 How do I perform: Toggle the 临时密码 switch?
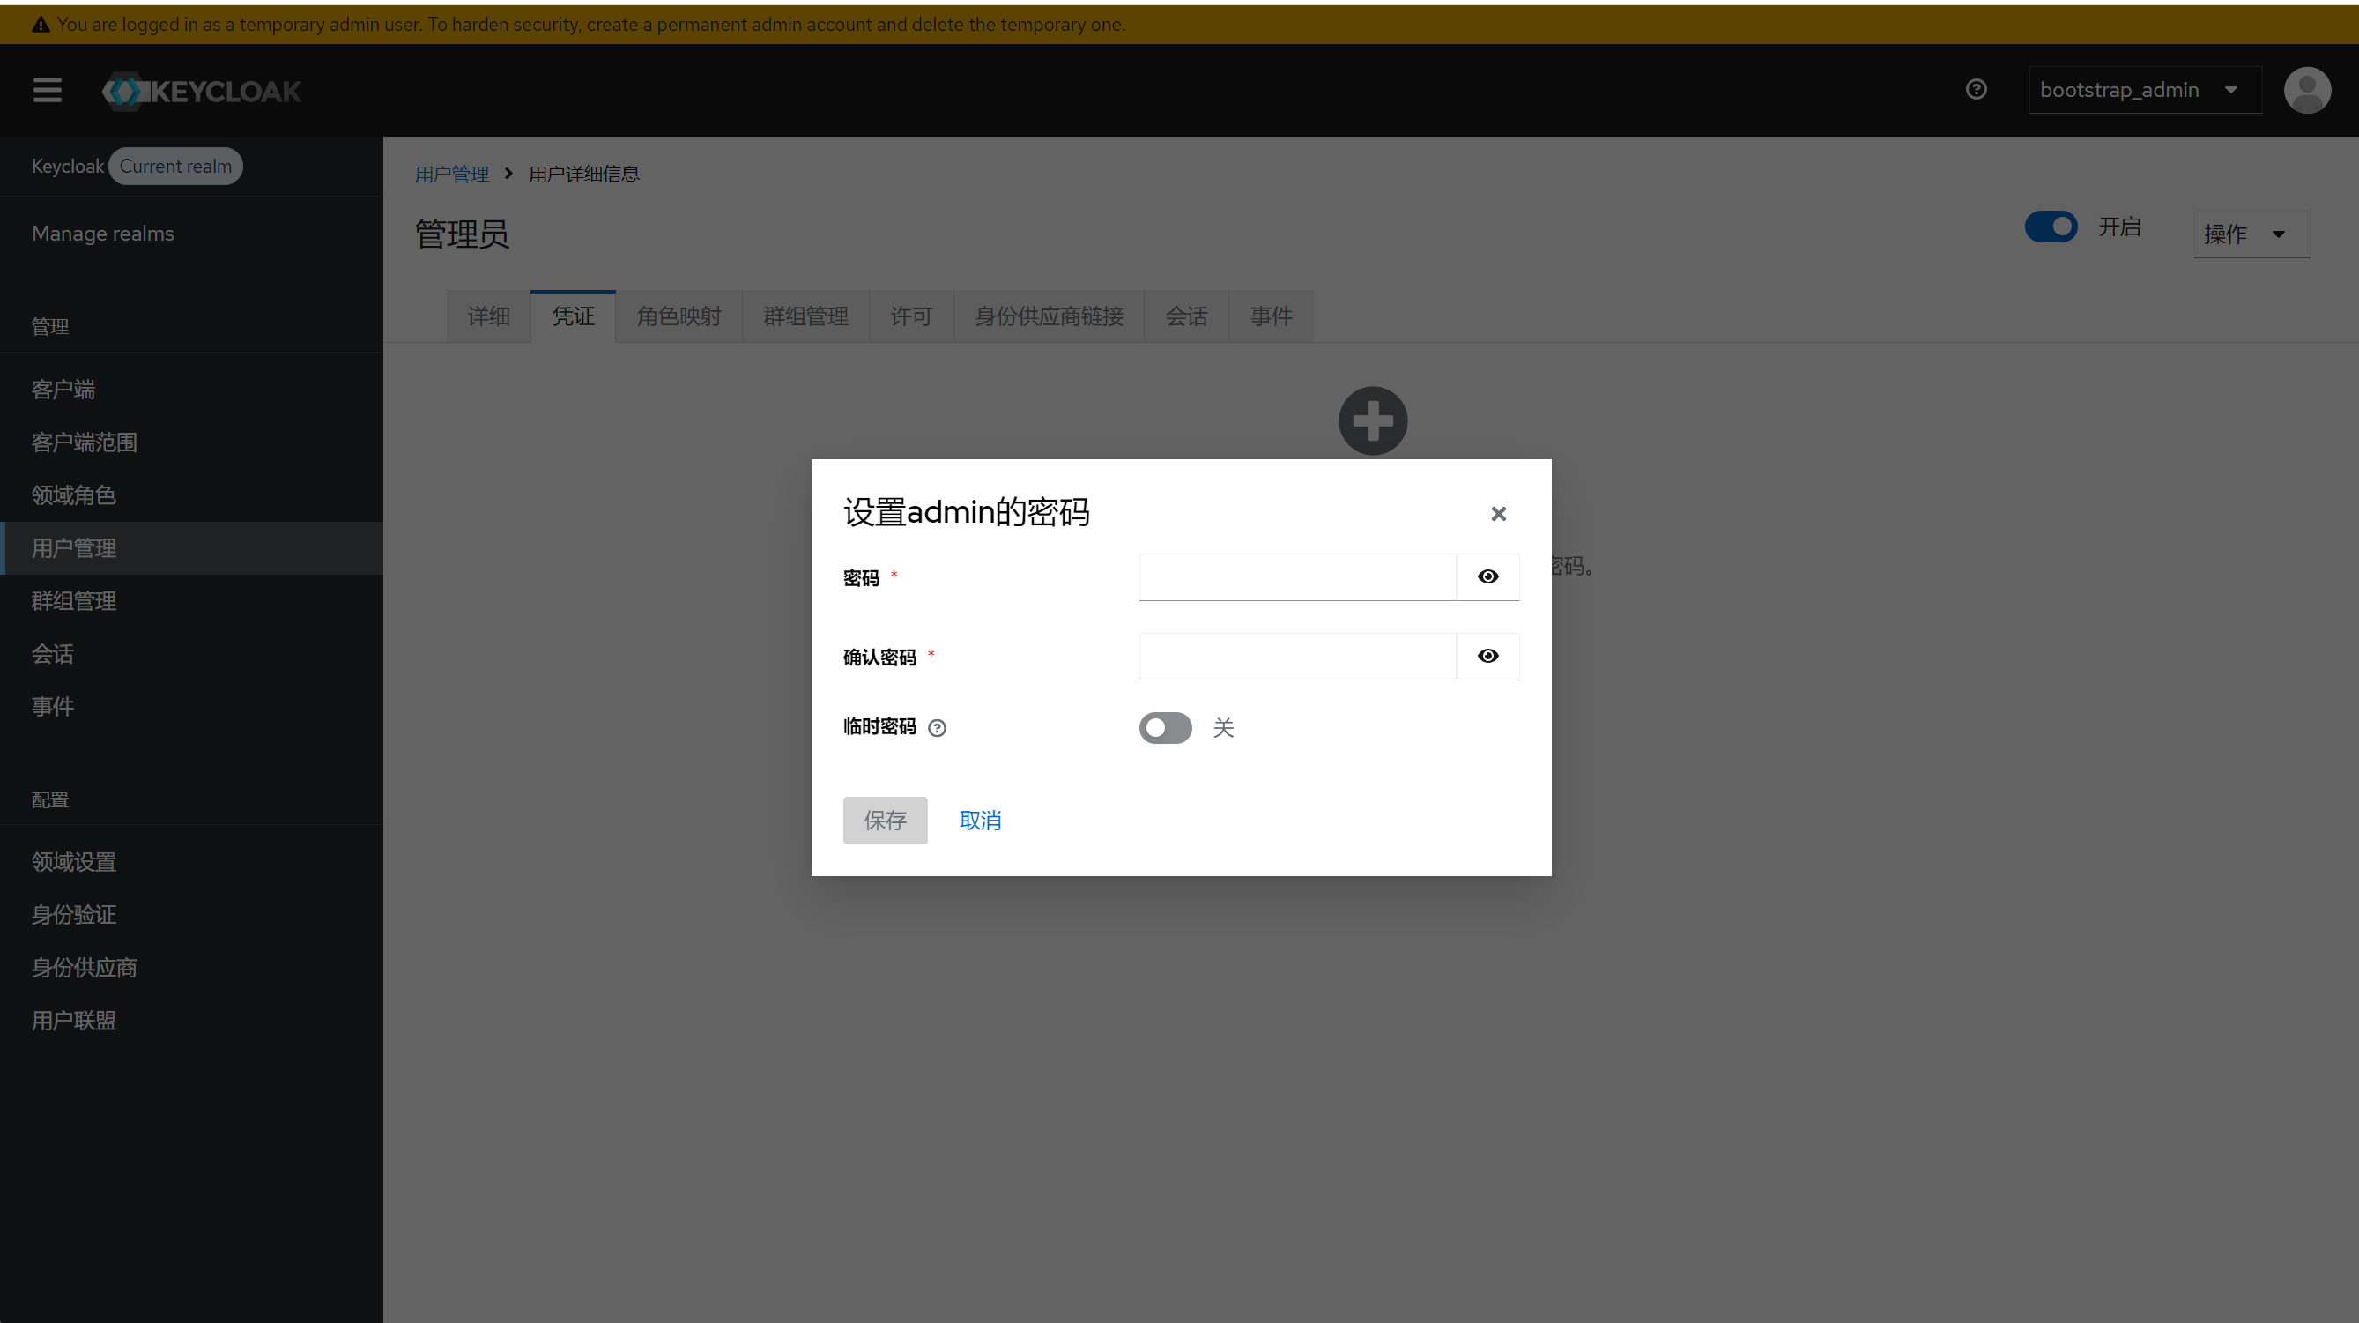coord(1165,727)
